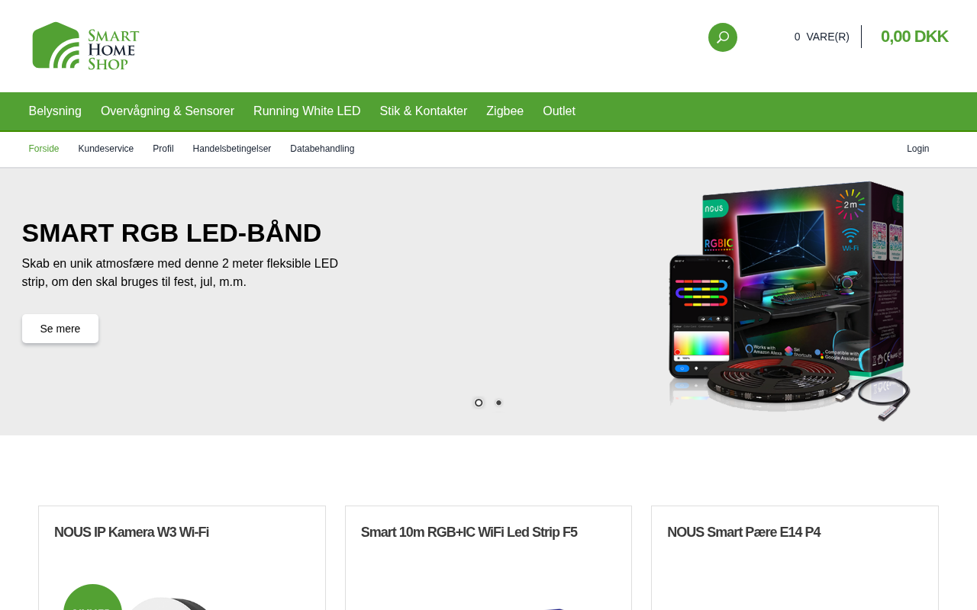View Handelsbetingelser terms page
Image resolution: width=977 pixels, height=610 pixels.
[x=232, y=149]
